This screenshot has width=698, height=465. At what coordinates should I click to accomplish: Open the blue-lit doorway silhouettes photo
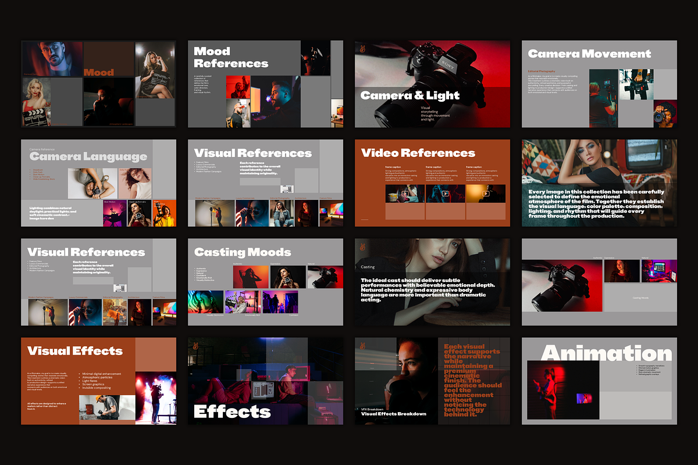280,302
